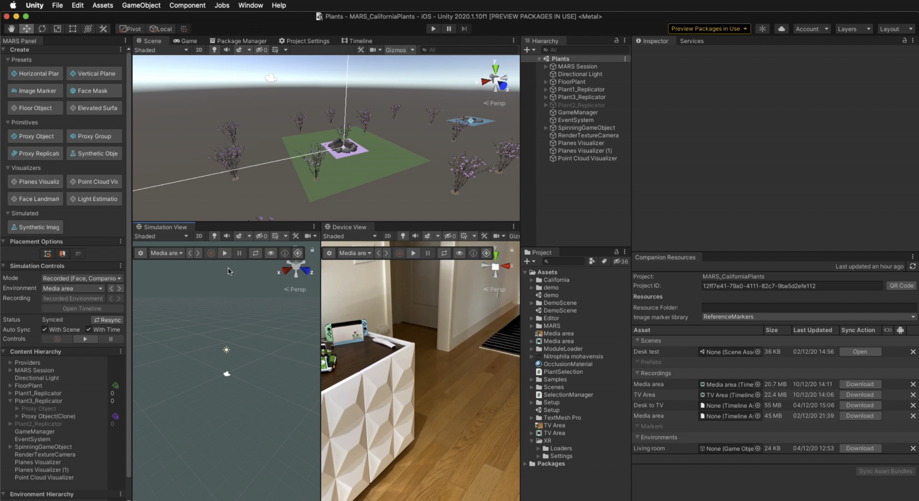Switch to the Package Manager tab
The height and width of the screenshot is (501, 919).
point(238,41)
